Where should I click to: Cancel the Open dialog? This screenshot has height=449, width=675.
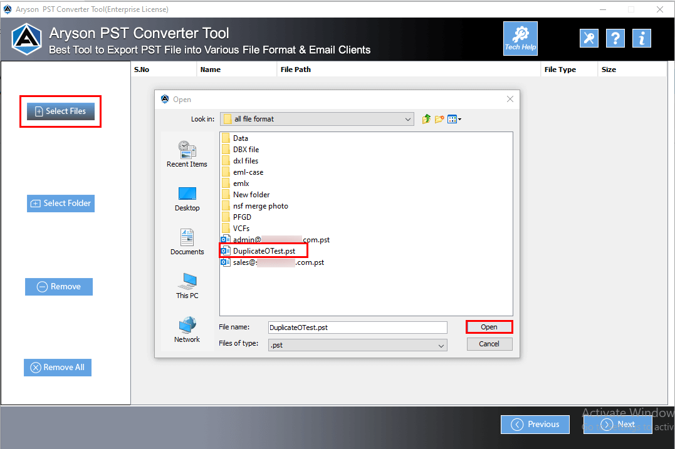coord(489,344)
